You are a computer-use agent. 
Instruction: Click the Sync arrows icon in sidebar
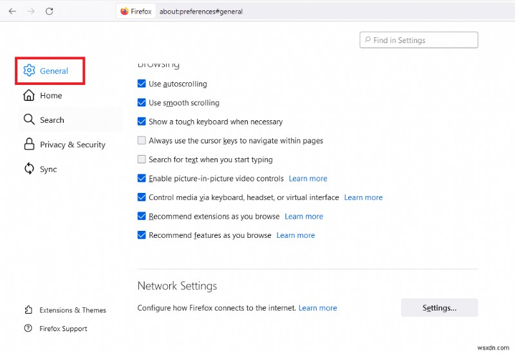(x=29, y=169)
